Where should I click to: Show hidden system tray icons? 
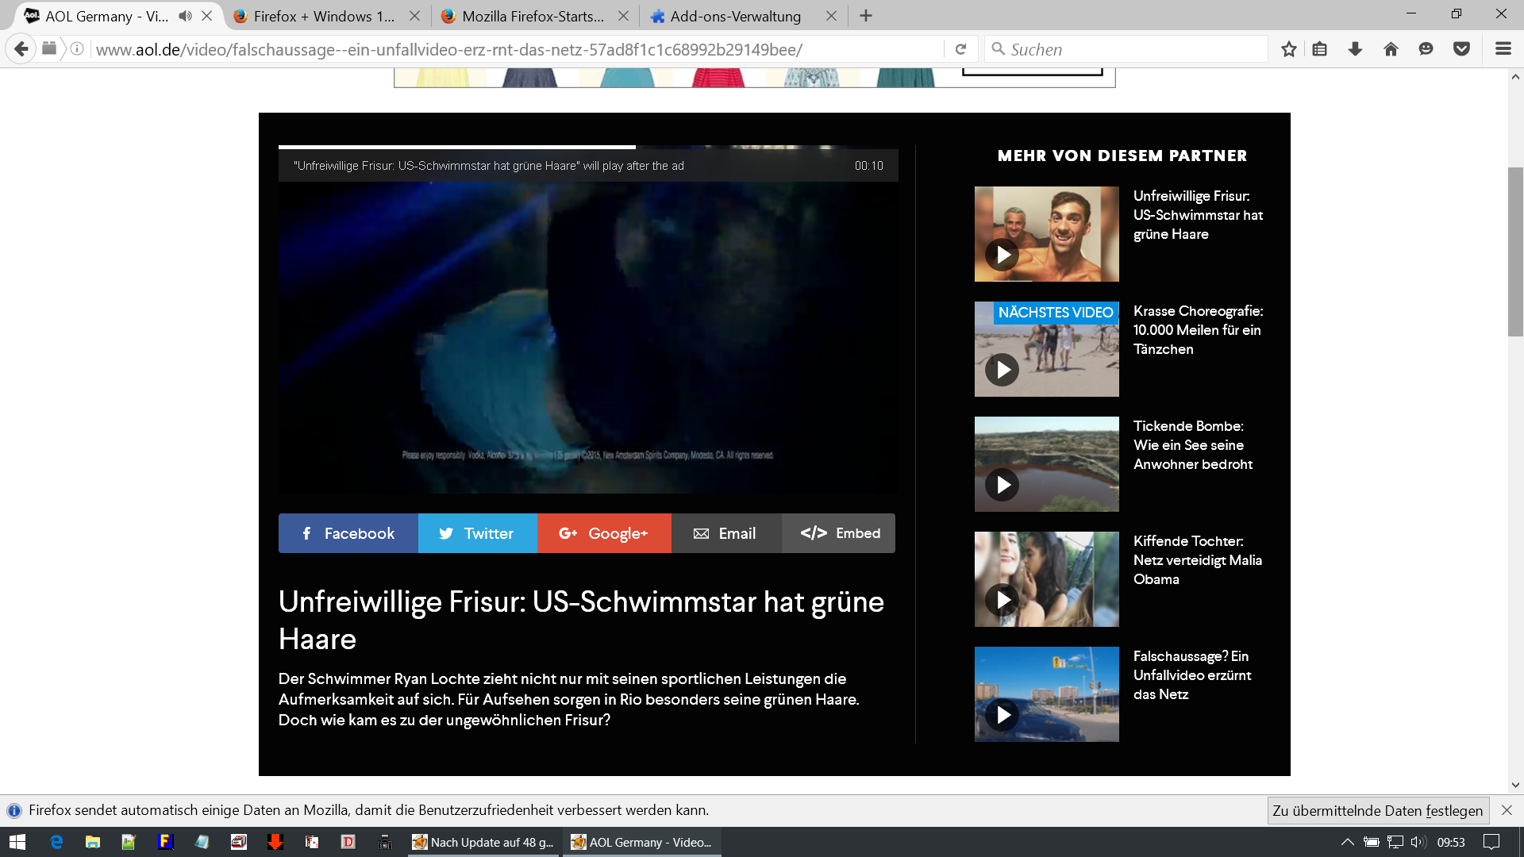[1347, 842]
